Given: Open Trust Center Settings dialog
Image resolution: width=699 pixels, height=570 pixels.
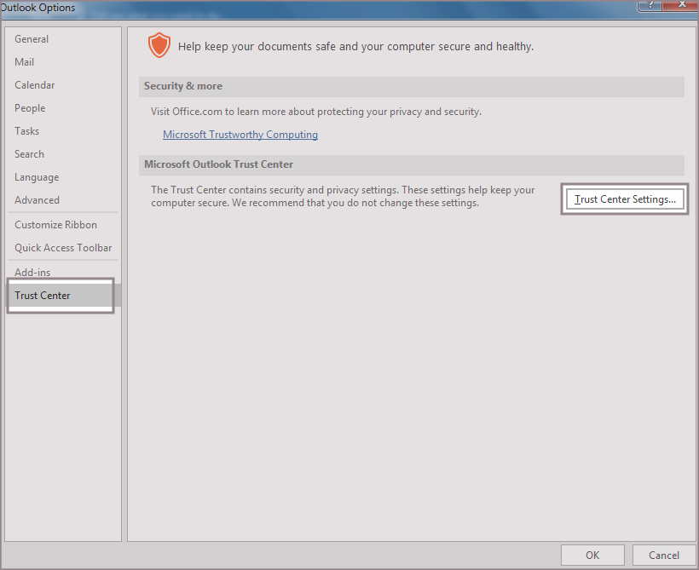Looking at the screenshot, I should (625, 199).
